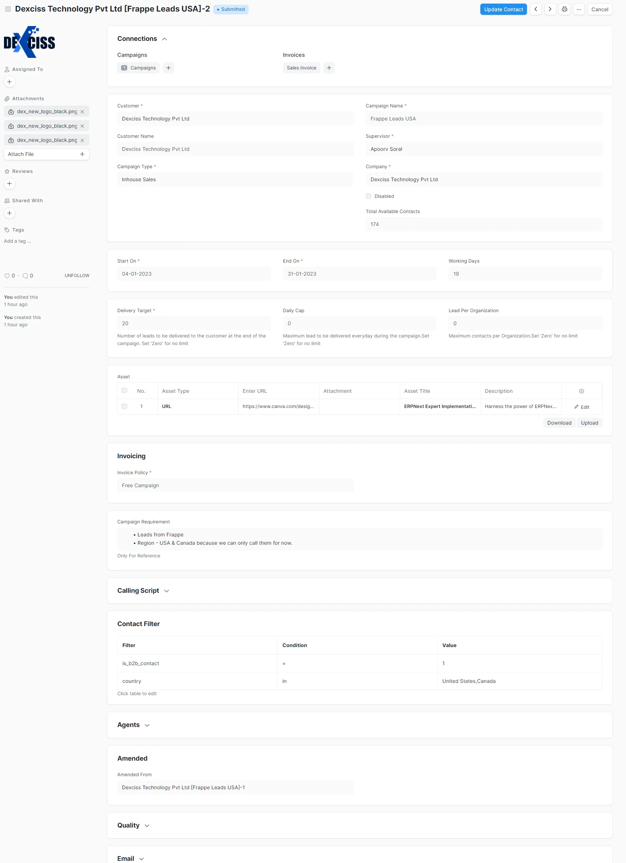Open comments bubble icon
The height and width of the screenshot is (863, 626).
[25, 276]
